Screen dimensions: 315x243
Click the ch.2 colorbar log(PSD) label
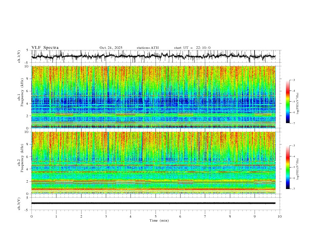[298, 169]
